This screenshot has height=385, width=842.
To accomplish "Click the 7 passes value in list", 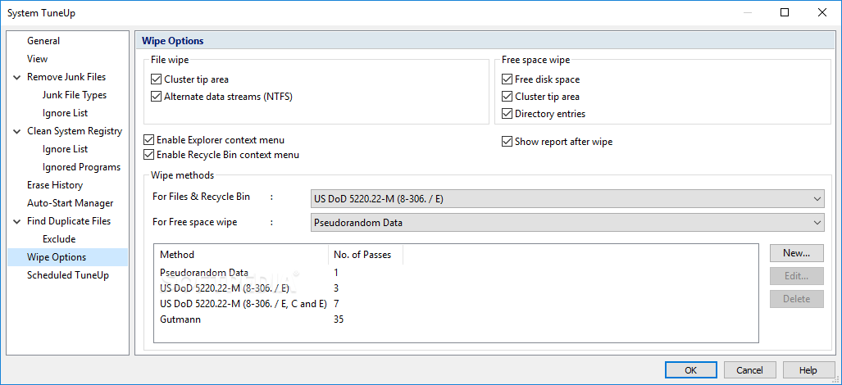I will [336, 304].
